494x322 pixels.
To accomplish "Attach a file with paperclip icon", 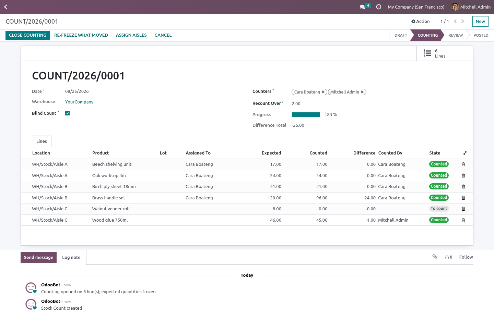I will [435, 257].
